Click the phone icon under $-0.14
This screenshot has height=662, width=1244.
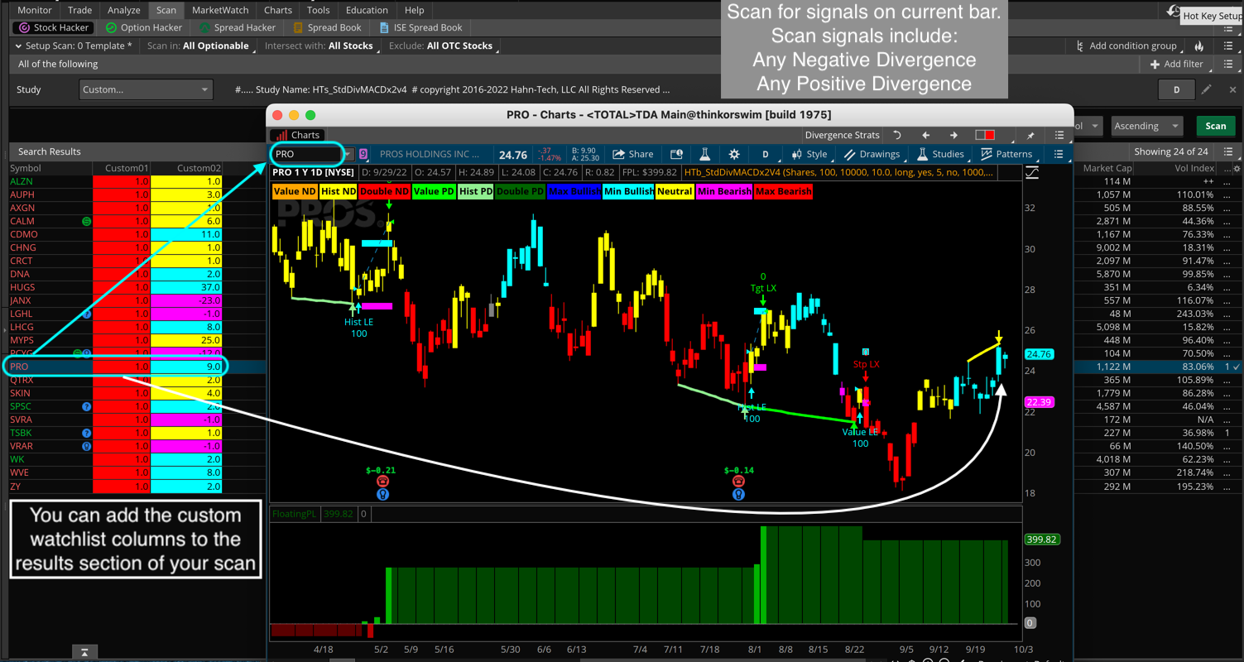[738, 482]
